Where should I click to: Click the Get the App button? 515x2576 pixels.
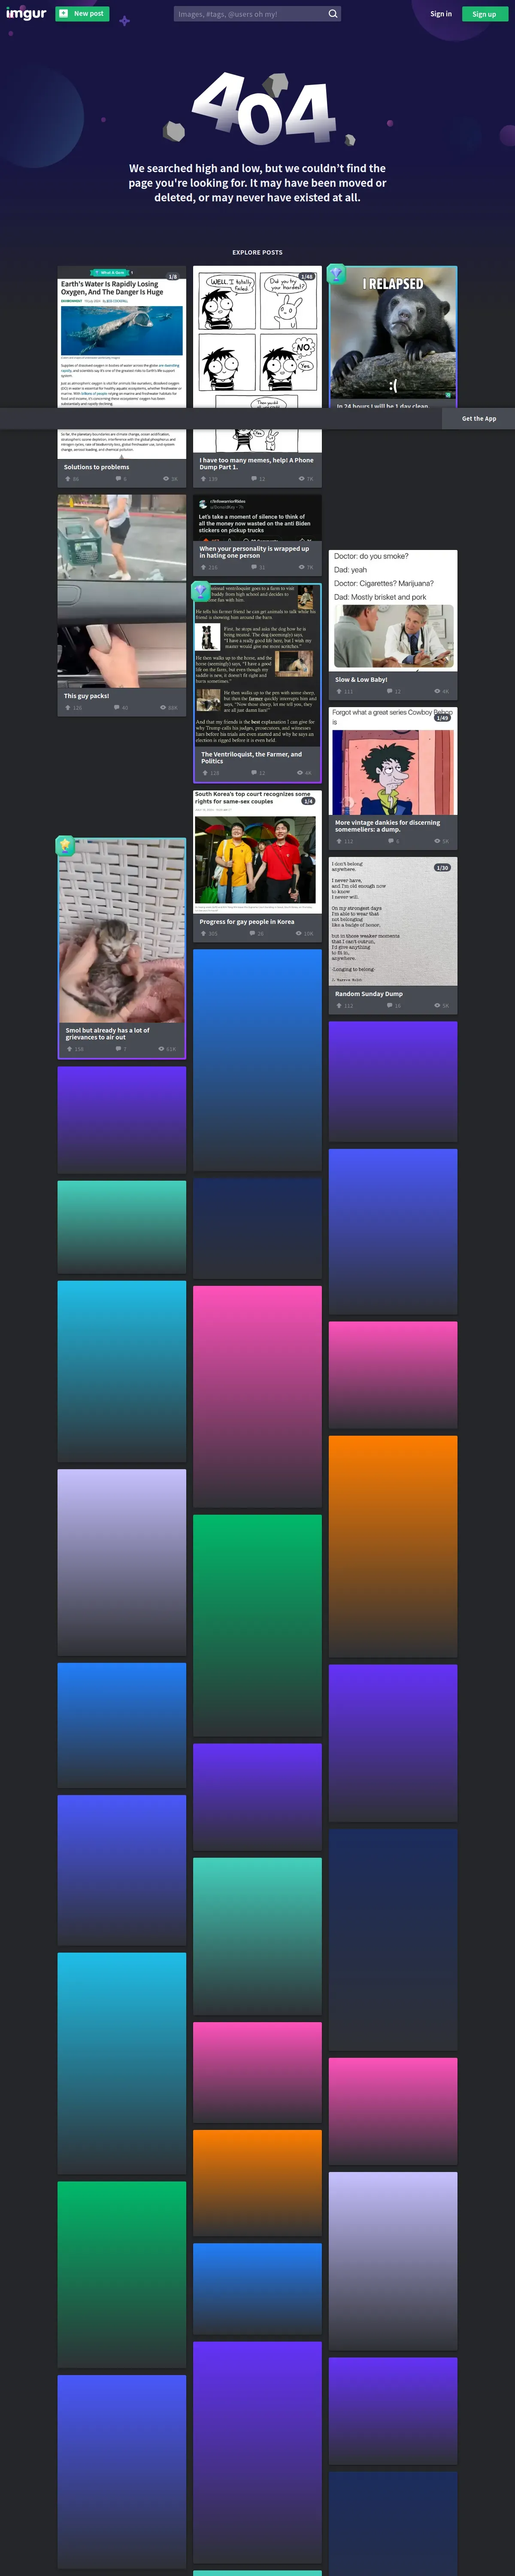pyautogui.click(x=479, y=419)
